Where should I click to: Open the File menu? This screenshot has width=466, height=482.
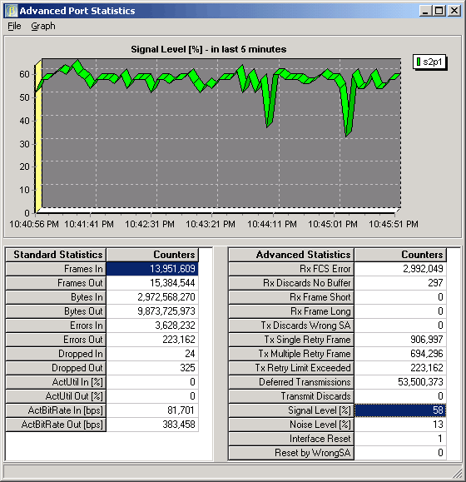pyautogui.click(x=14, y=26)
